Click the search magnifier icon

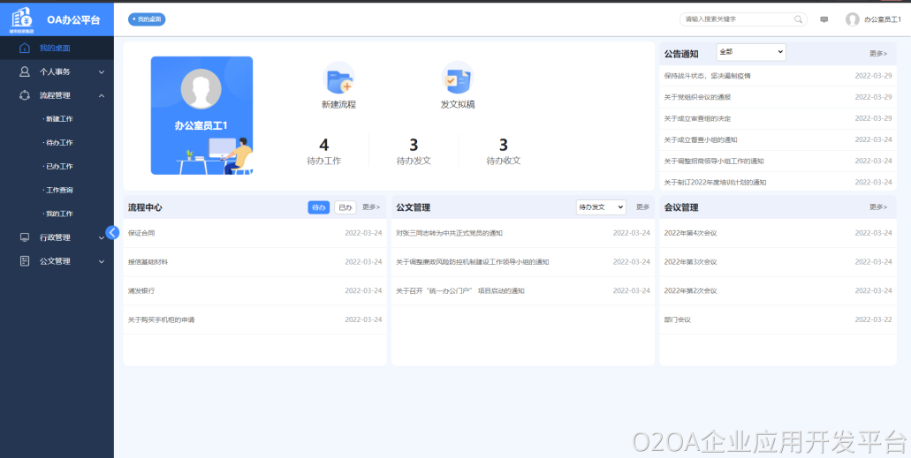click(799, 19)
